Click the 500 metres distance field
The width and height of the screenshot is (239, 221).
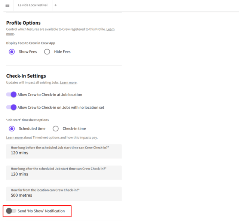64,195
